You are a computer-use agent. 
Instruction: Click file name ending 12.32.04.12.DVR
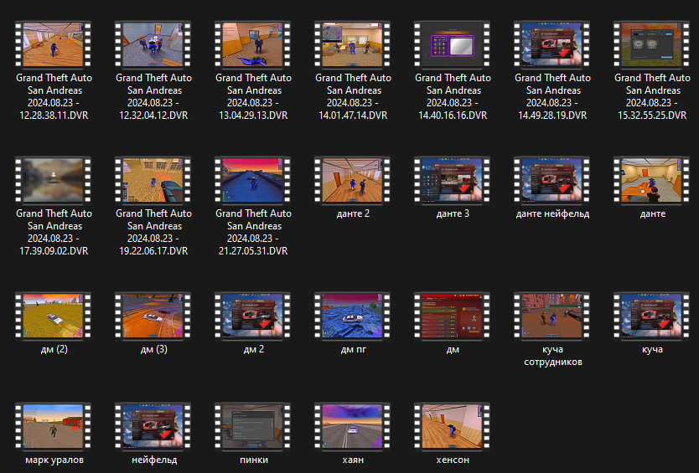pos(154,96)
